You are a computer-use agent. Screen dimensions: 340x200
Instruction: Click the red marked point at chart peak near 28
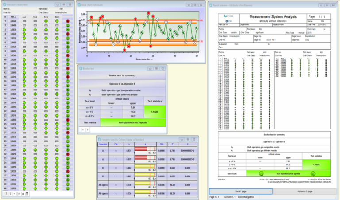[x=148, y=13]
